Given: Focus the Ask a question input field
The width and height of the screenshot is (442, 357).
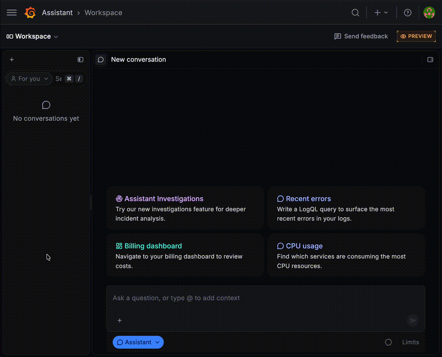Looking at the screenshot, I should (x=266, y=298).
